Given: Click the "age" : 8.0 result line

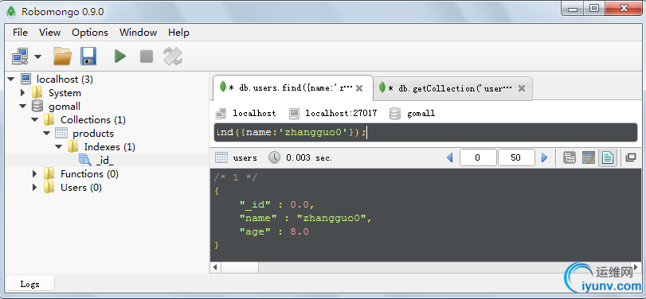Looking at the screenshot, I should [274, 231].
